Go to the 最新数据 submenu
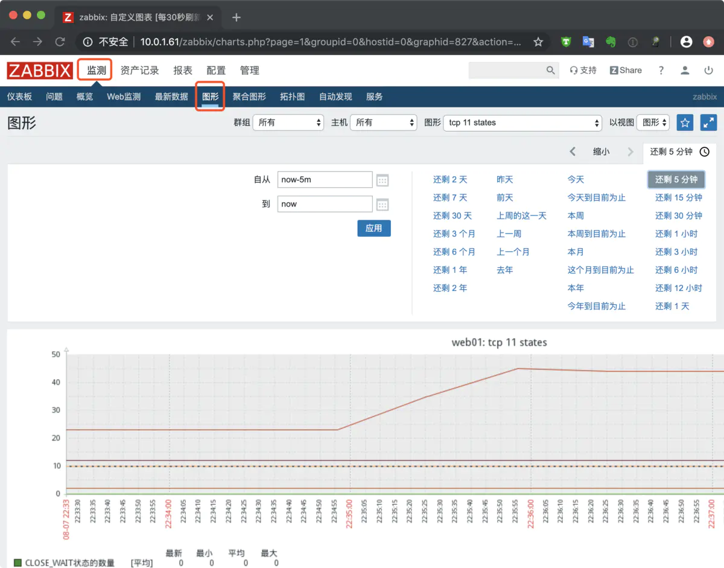 coord(171,97)
